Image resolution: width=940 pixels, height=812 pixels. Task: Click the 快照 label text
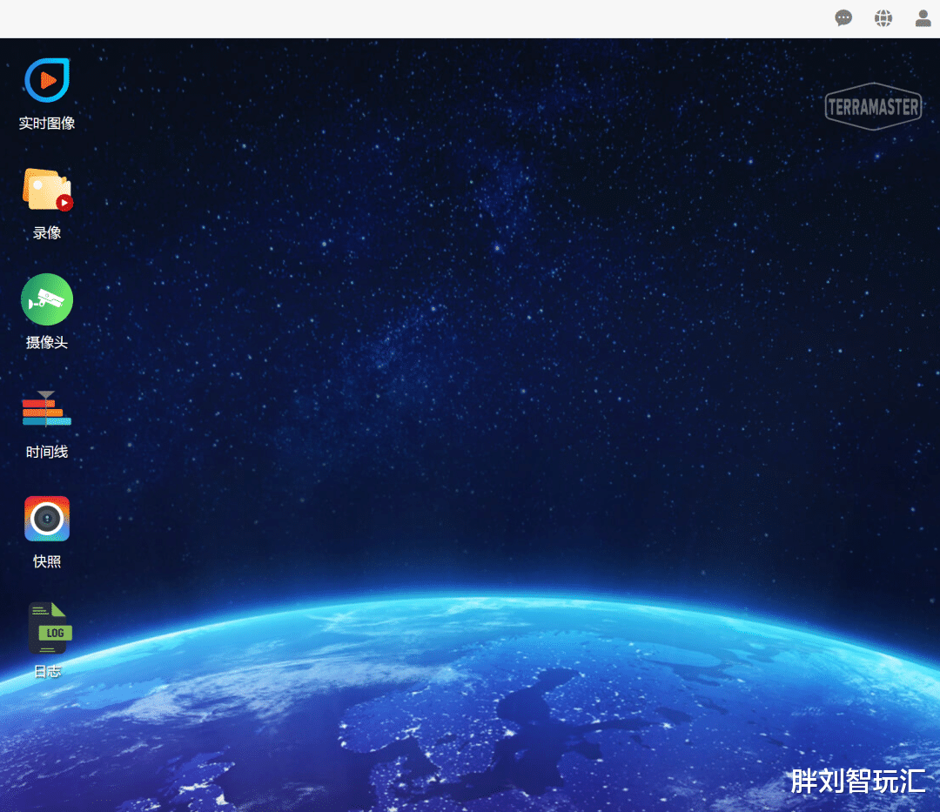pos(47,561)
